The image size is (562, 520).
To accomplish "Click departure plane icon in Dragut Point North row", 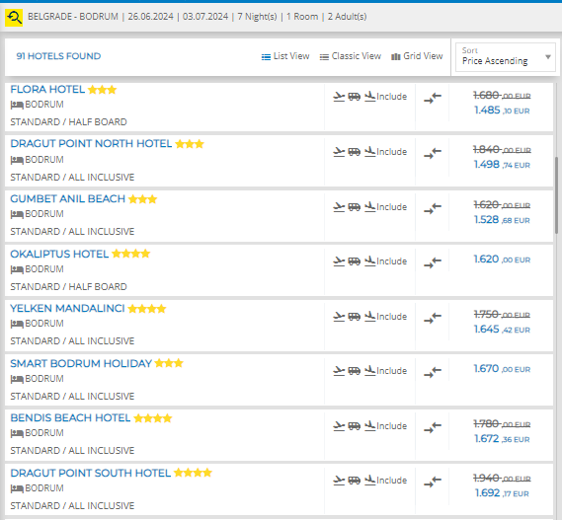I will click(x=339, y=152).
